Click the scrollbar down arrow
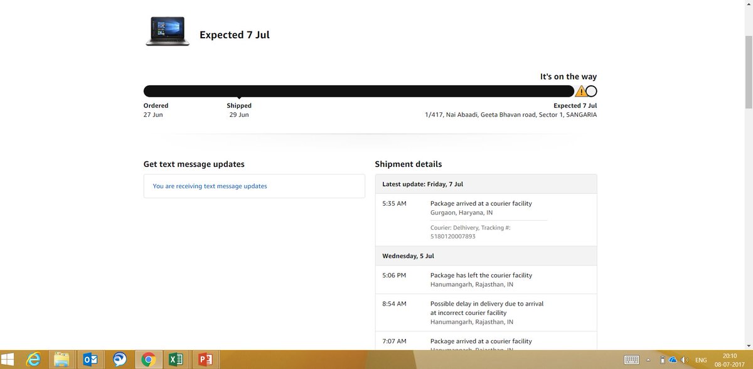 [748, 345]
